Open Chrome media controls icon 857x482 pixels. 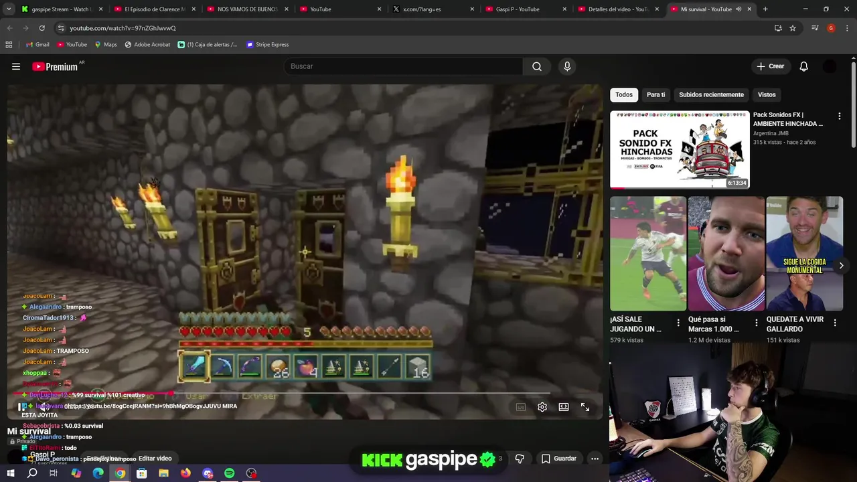815,28
